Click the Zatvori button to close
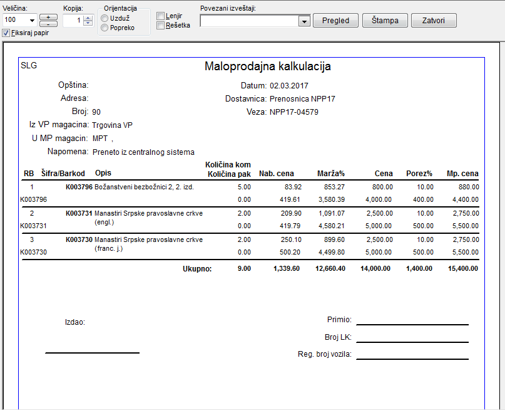 434,20
